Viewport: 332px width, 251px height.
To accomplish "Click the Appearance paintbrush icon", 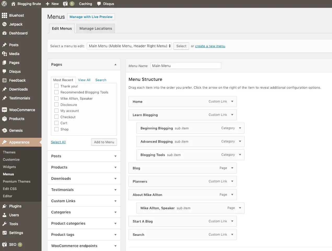I will tap(4, 142).
